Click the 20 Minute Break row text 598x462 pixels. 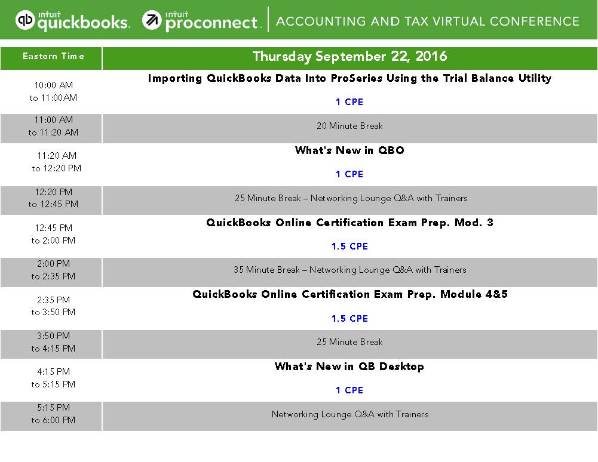click(x=349, y=126)
